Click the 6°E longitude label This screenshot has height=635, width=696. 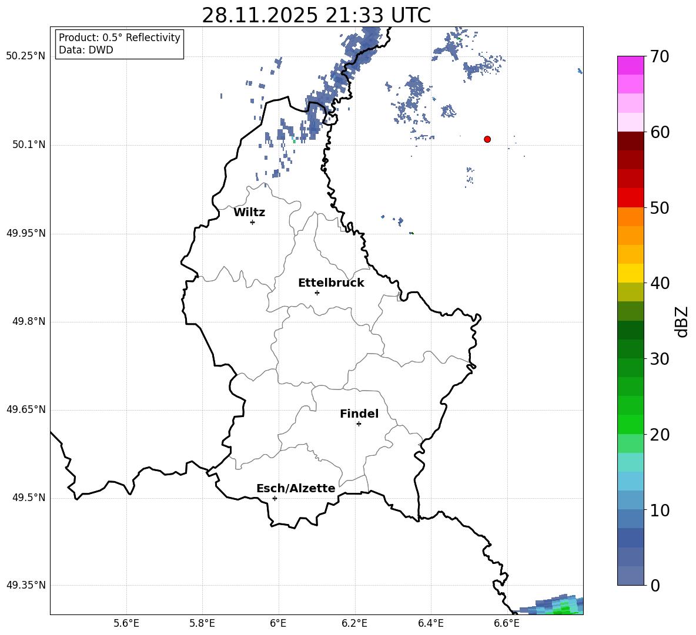point(278,623)
